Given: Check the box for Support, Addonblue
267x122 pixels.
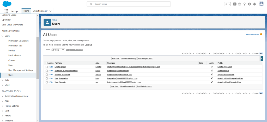Looking at the screenshot, I should 47,74.
